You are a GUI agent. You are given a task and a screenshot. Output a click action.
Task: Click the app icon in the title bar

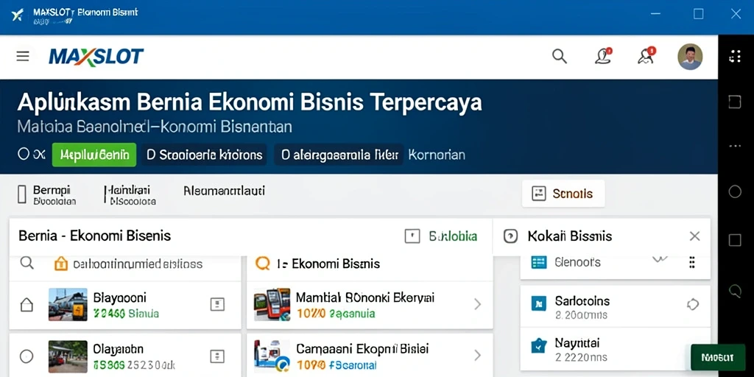pyautogui.click(x=18, y=15)
